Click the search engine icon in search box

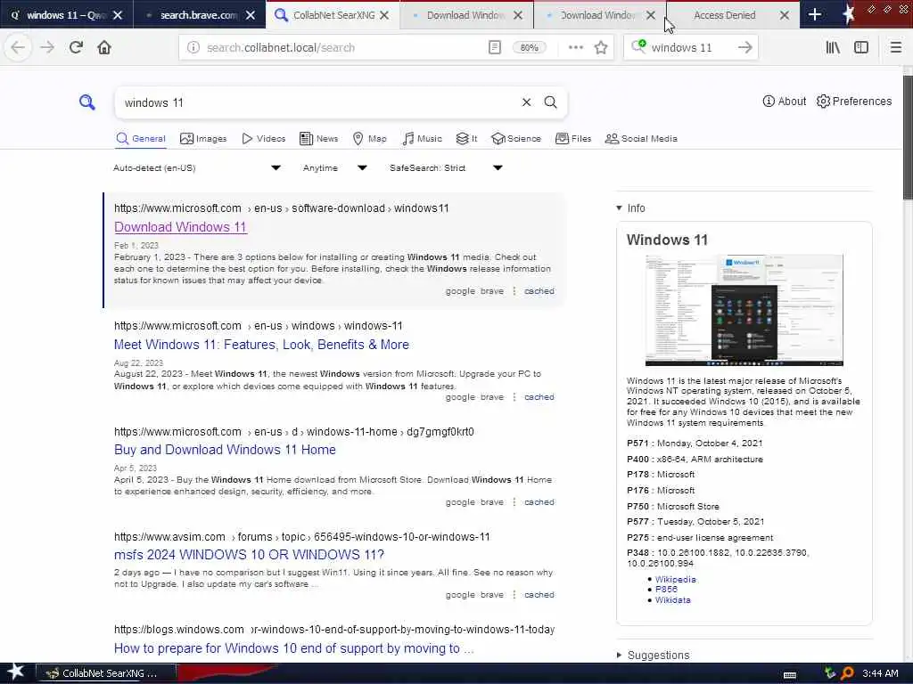tap(638, 46)
